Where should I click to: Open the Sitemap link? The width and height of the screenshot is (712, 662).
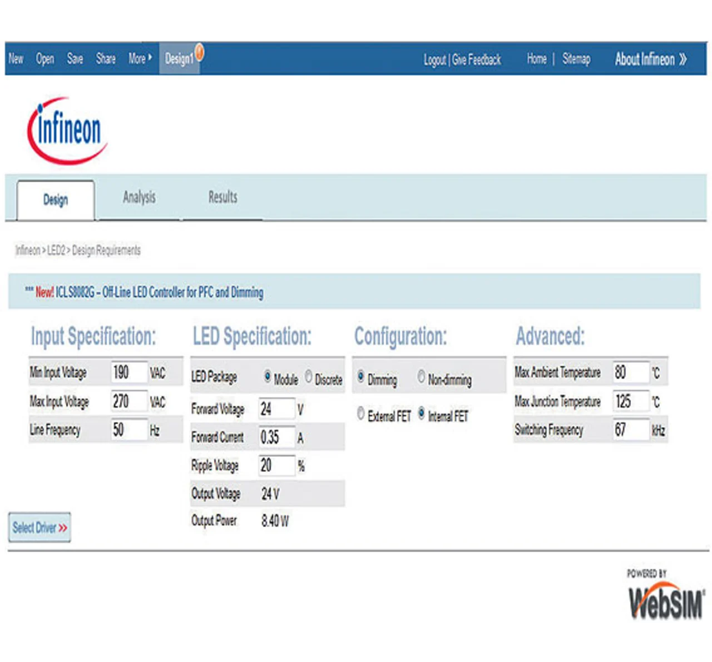576,59
